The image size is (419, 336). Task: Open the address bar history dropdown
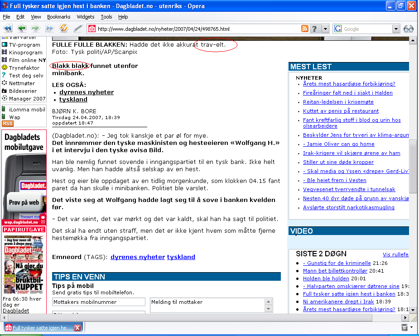[325, 29]
